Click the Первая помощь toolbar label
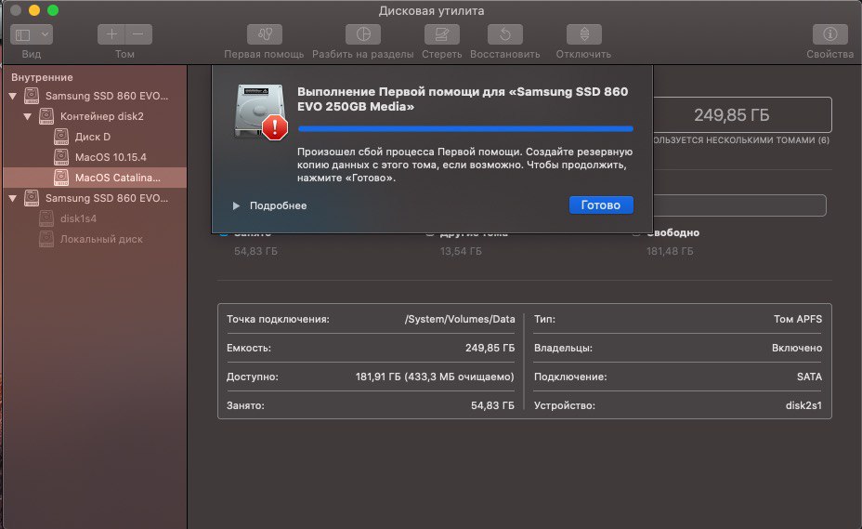 pos(264,54)
